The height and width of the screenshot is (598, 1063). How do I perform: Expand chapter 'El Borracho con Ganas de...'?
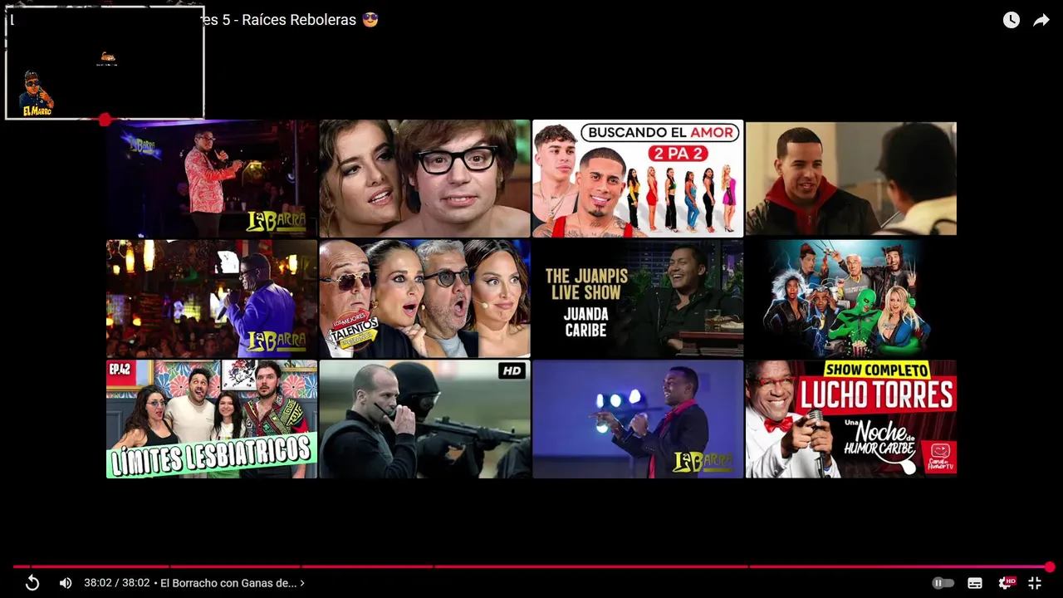click(233, 583)
